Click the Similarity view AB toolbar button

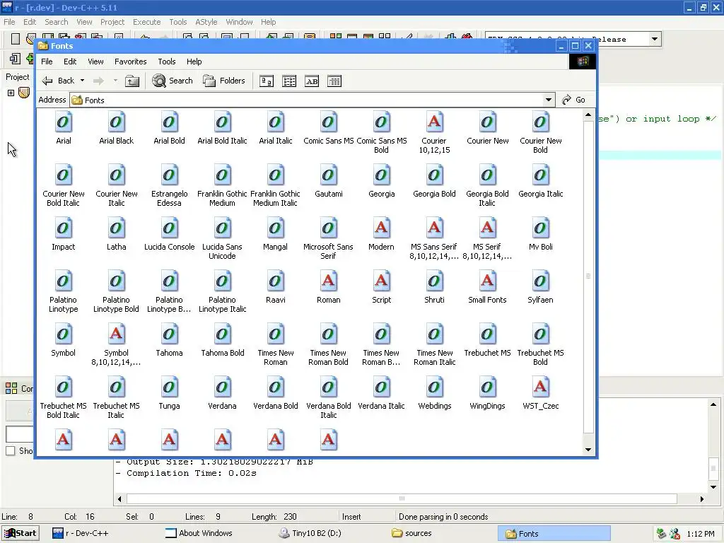pyautogui.click(x=312, y=81)
